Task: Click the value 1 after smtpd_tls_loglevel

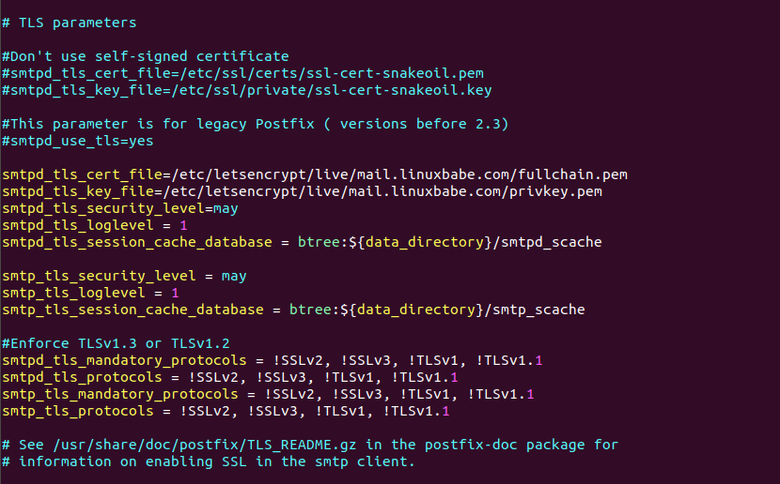Action: [183, 225]
